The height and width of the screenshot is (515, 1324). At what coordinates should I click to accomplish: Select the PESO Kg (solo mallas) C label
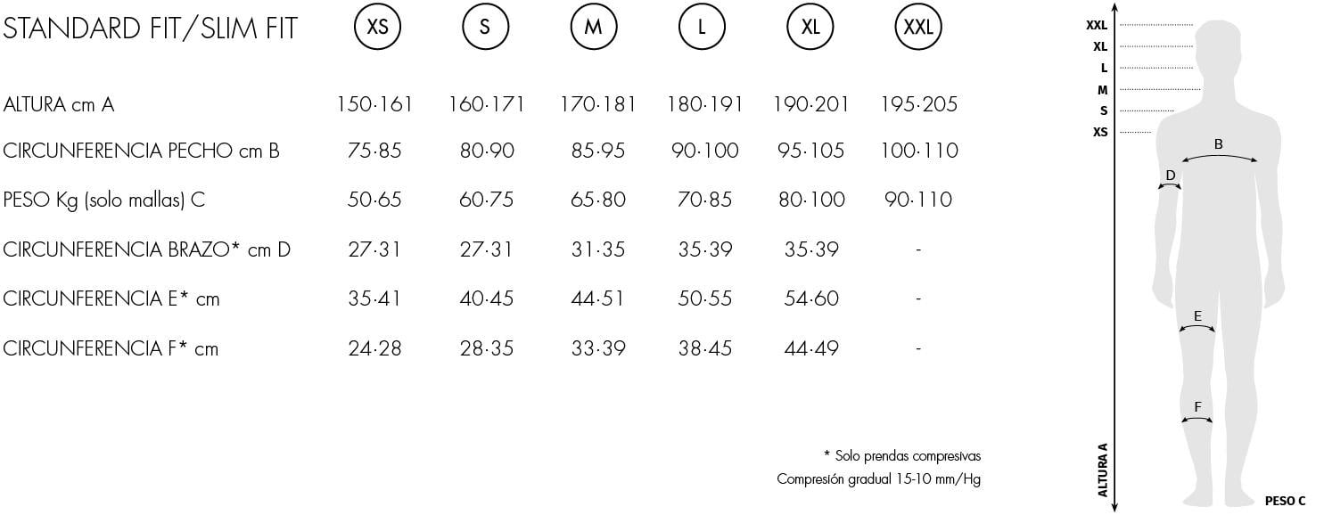[x=103, y=200]
